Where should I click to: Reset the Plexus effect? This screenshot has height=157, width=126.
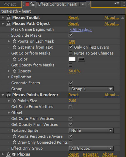pyautogui.click(x=74, y=154)
